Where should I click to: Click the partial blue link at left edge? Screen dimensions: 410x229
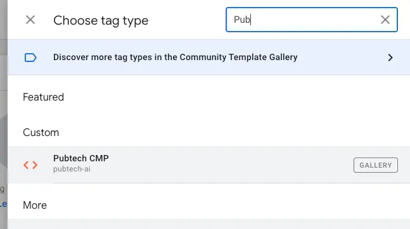click(3, 204)
